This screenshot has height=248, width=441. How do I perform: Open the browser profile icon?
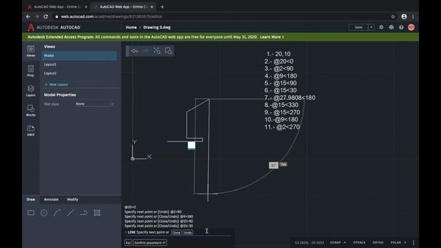coord(404,17)
